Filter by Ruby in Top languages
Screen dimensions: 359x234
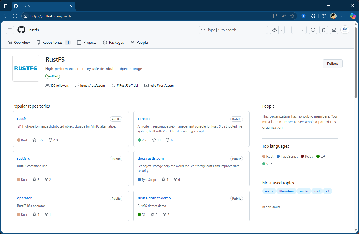pos(307,156)
